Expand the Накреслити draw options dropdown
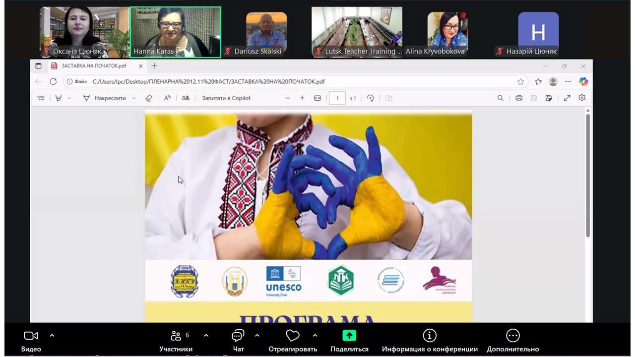Image resolution: width=635 pixels, height=357 pixels. tap(134, 98)
